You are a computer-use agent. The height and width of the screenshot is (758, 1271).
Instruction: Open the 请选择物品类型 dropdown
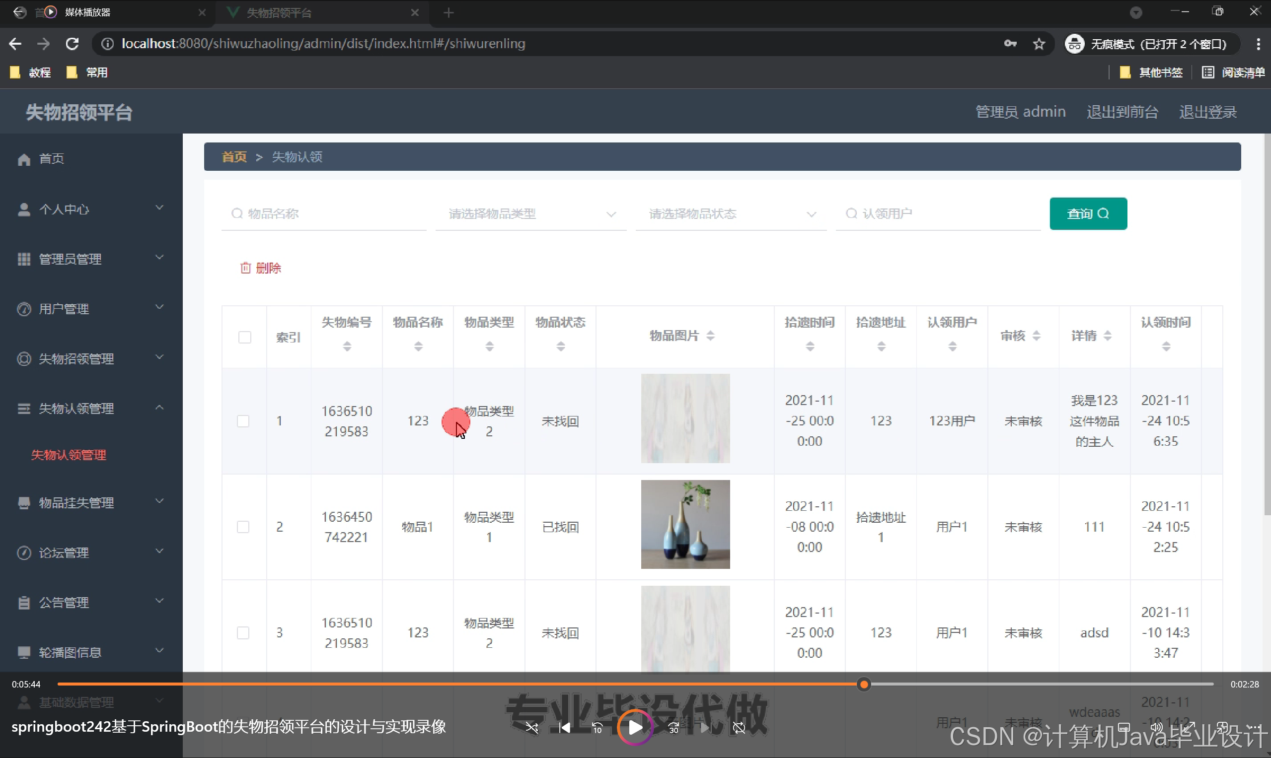tap(530, 214)
